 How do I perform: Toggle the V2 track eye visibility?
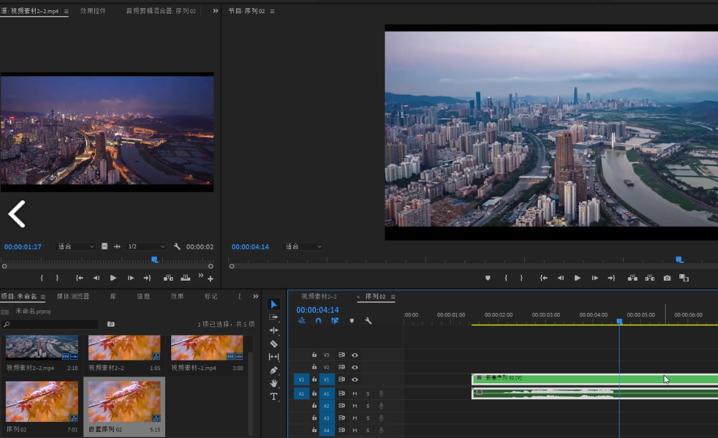(x=355, y=367)
